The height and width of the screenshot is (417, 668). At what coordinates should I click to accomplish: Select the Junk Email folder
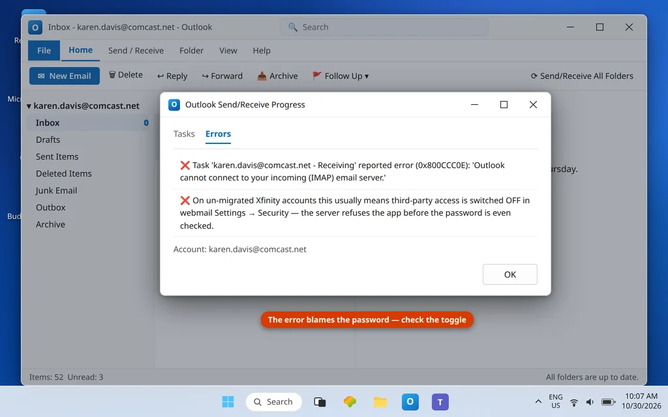click(89, 191)
